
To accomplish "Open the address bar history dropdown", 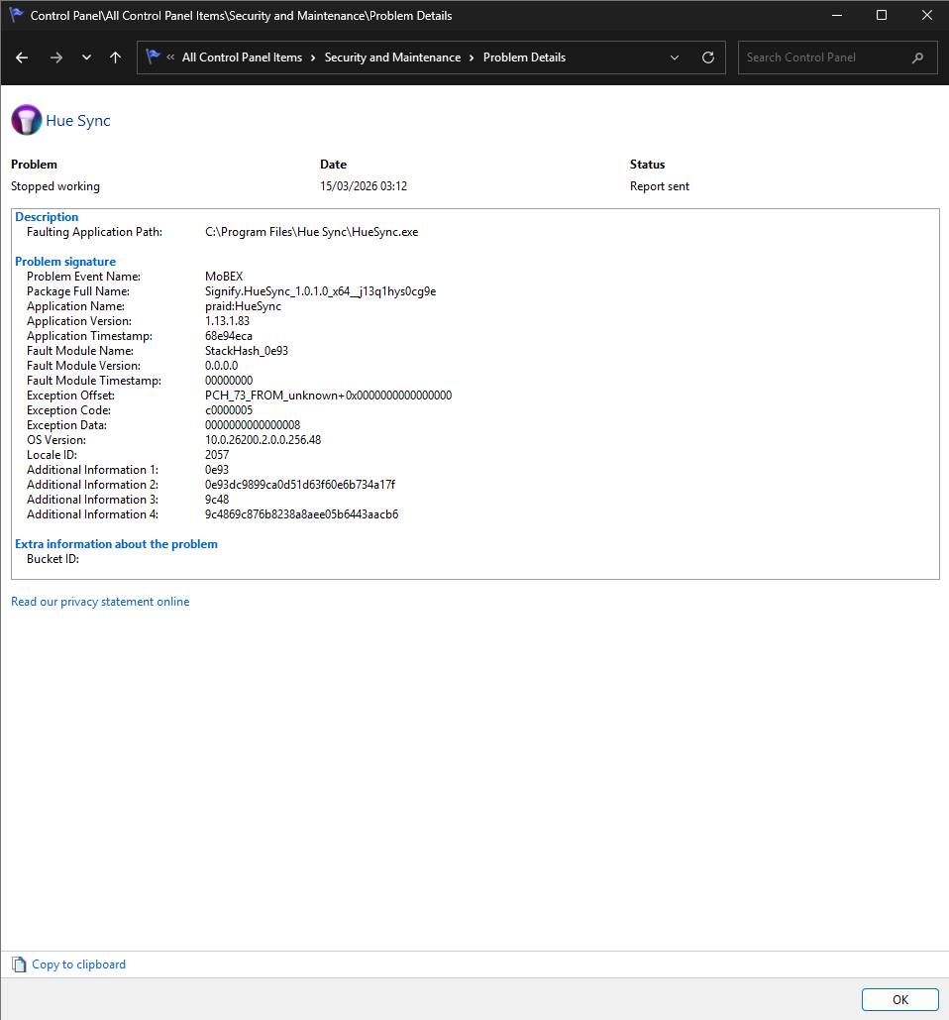I will pyautogui.click(x=675, y=57).
